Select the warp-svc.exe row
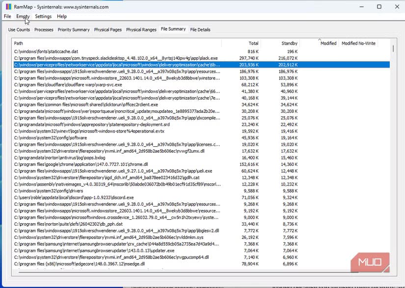 201,85
